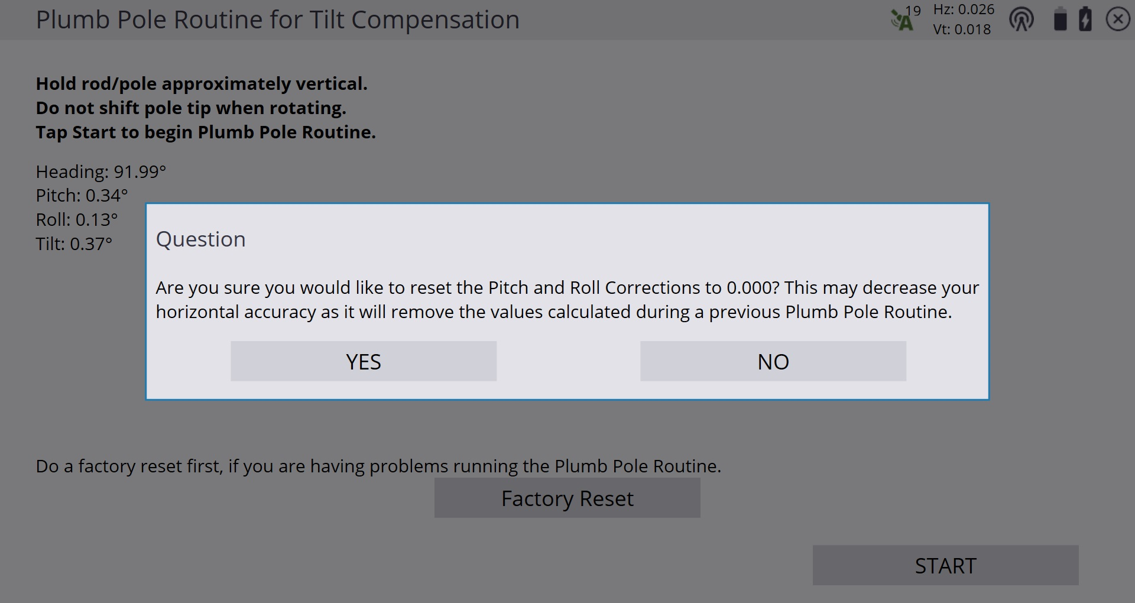Click the Hz accuracy readout

coord(964,9)
